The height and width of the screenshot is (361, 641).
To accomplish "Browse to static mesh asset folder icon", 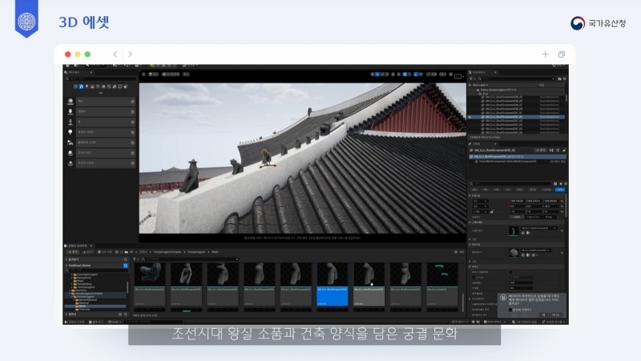I will (x=528, y=233).
